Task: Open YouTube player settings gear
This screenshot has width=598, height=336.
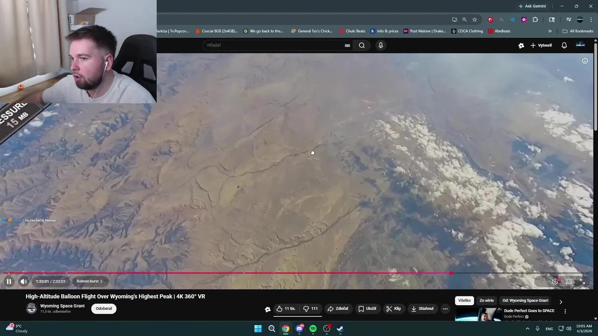Action: (x=555, y=281)
